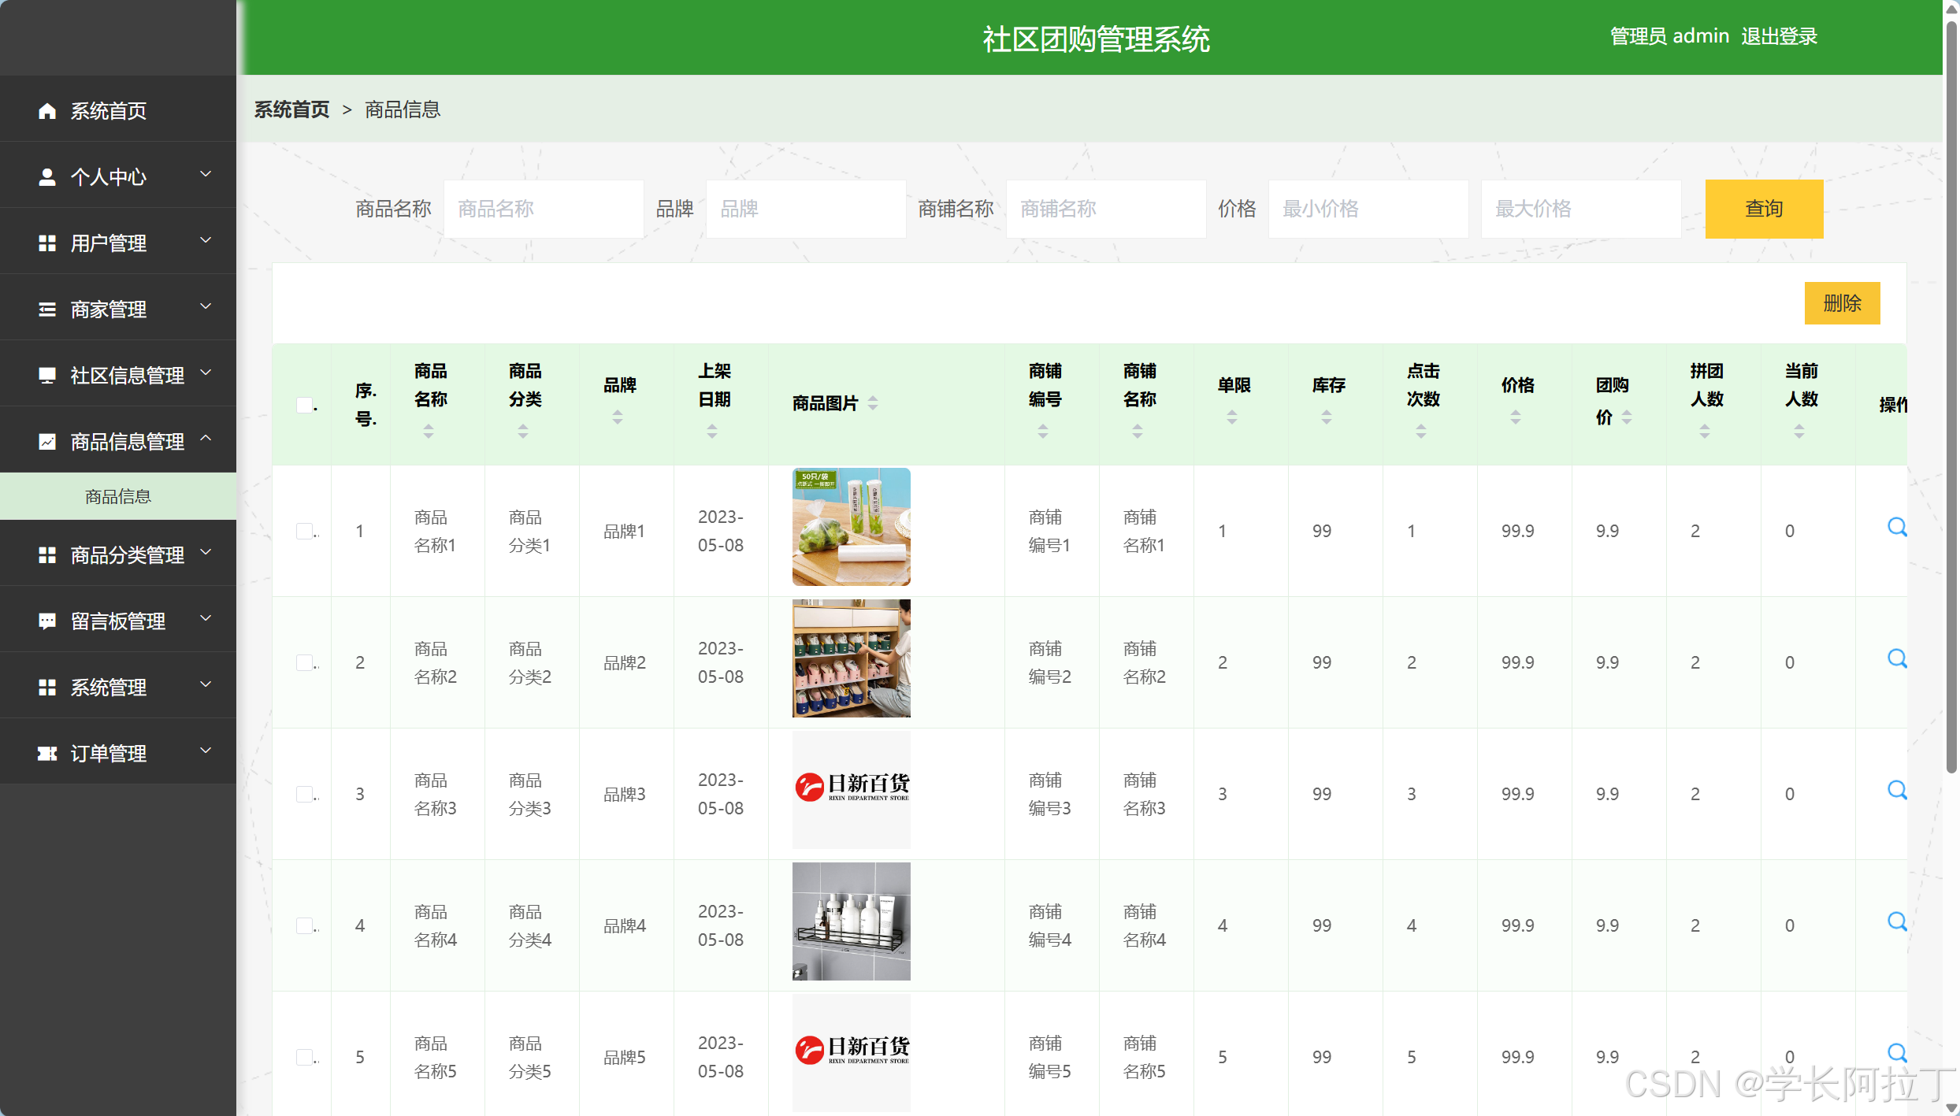Click the magnifier view icon on row 1

pos(1897,527)
